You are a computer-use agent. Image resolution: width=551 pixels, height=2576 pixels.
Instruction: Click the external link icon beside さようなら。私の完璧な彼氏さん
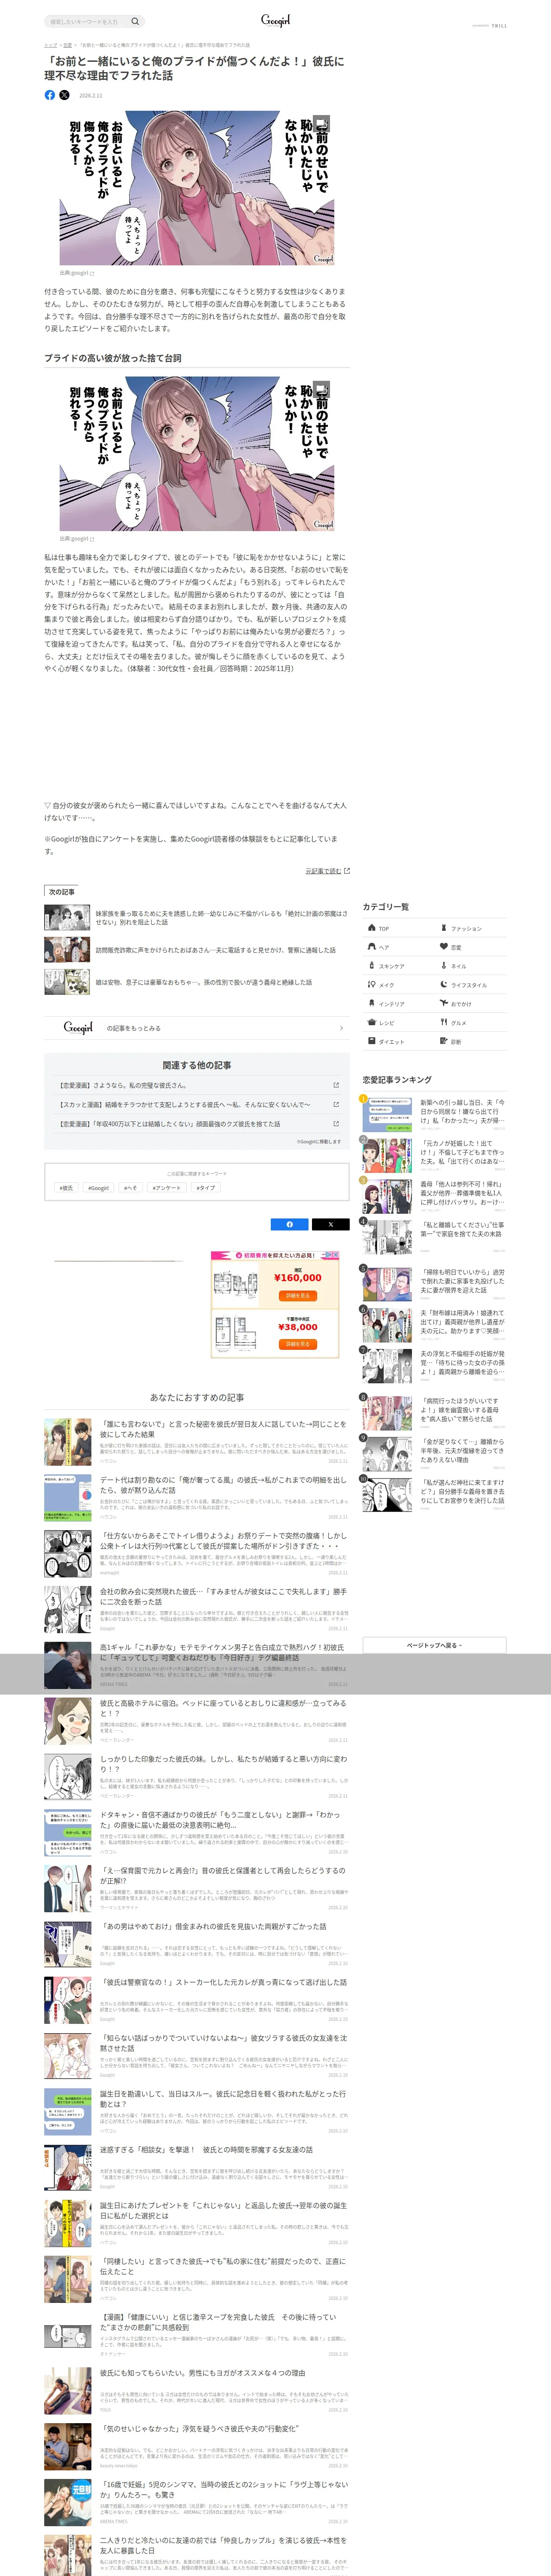tap(336, 1085)
